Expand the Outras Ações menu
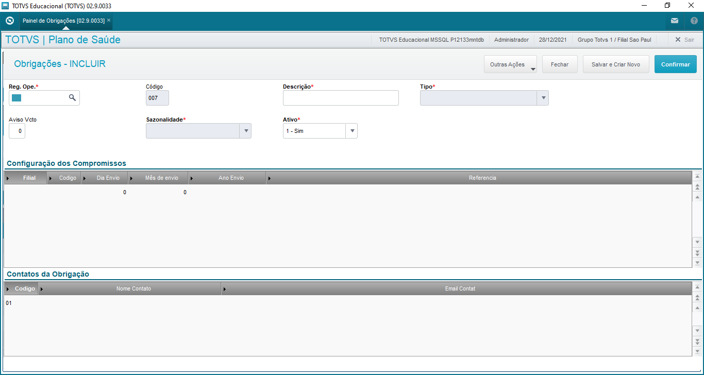 [x=510, y=64]
